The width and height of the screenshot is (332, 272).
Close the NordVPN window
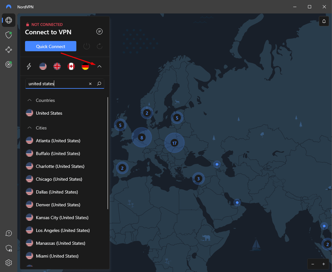[324, 7]
